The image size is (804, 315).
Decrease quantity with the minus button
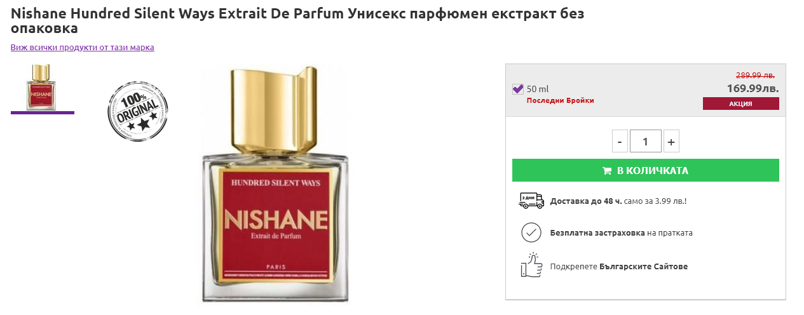(x=620, y=141)
